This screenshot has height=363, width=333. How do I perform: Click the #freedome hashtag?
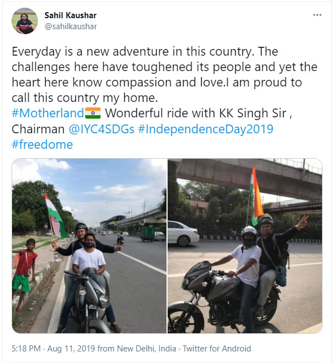coord(42,144)
